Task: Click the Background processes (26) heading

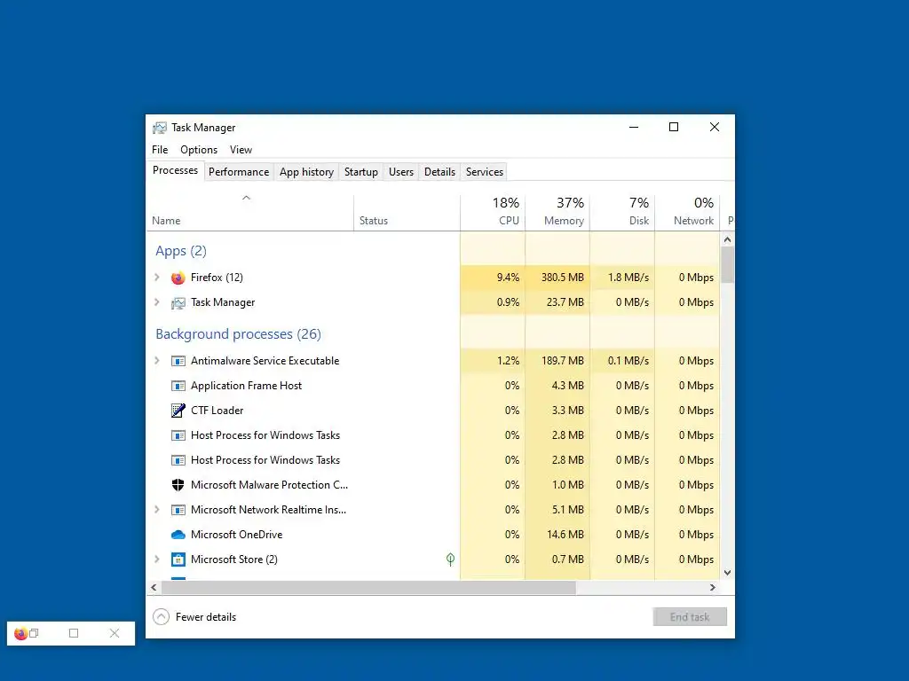Action: [238, 334]
